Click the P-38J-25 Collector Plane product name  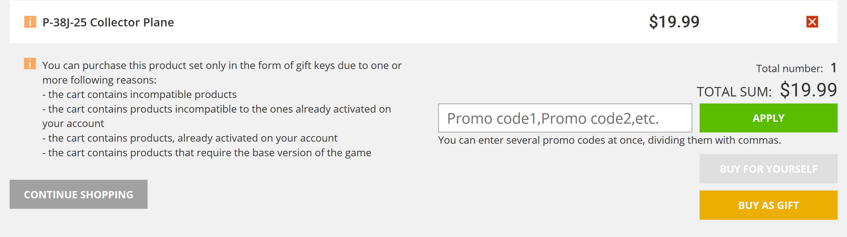tap(108, 22)
